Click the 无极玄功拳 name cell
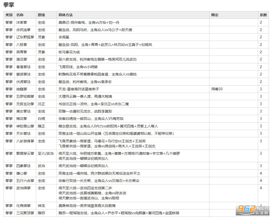 [25, 104]
